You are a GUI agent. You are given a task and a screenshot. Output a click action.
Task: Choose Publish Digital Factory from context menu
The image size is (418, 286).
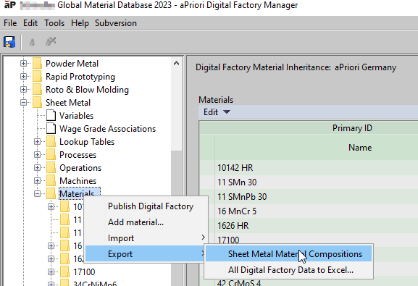[146, 206]
